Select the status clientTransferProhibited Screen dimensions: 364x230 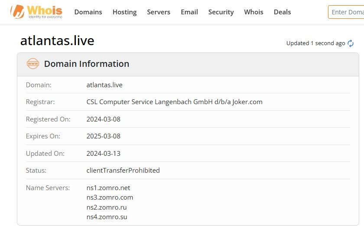coord(123,171)
